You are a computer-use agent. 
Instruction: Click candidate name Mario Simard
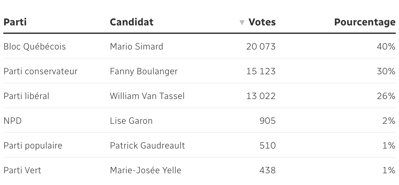coord(136,47)
